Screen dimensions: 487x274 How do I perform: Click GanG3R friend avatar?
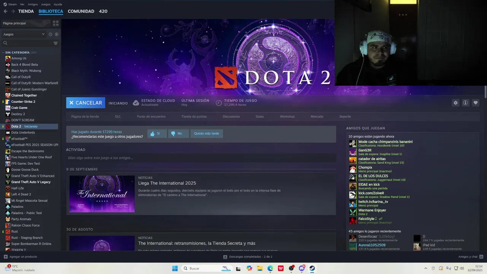pyautogui.click(x=353, y=152)
